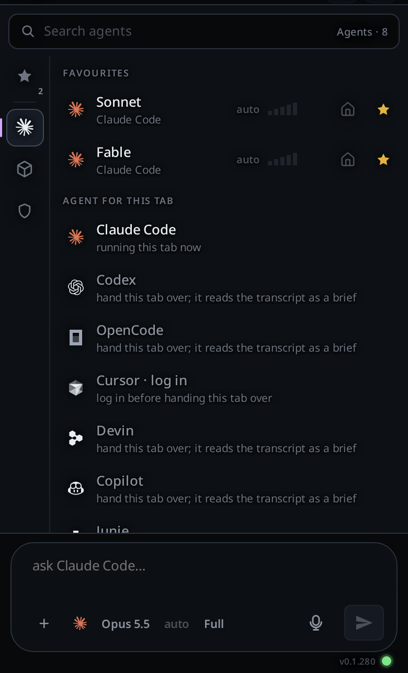Image resolution: width=408 pixels, height=673 pixels.
Task: Click the plus attach icon in composer
Action: tap(44, 623)
